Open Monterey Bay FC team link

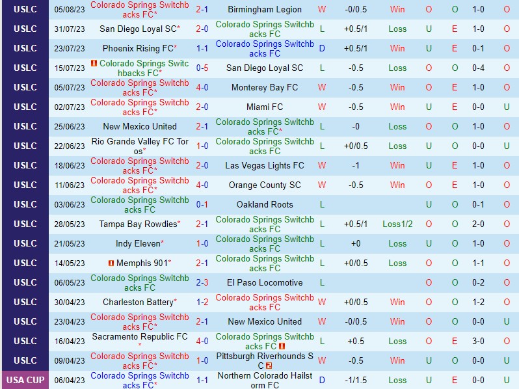[x=265, y=87]
